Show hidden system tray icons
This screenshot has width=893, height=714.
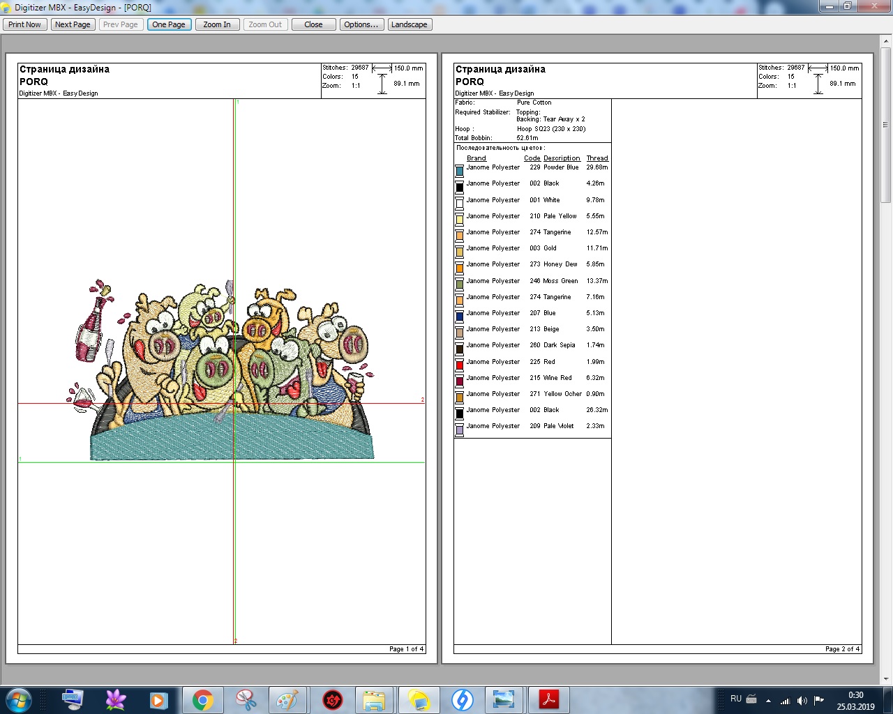point(768,701)
